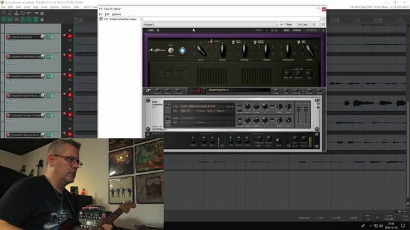The image size is (410, 230).
Task: Toggle the blue power LED on the amp
Action: [x=182, y=50]
